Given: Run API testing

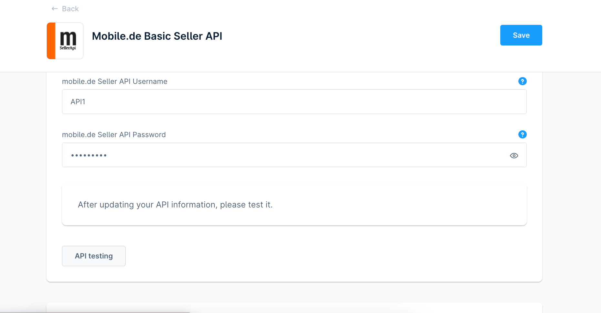Looking at the screenshot, I should [x=94, y=256].
